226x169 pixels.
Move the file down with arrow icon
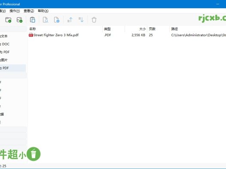click(x=81, y=20)
